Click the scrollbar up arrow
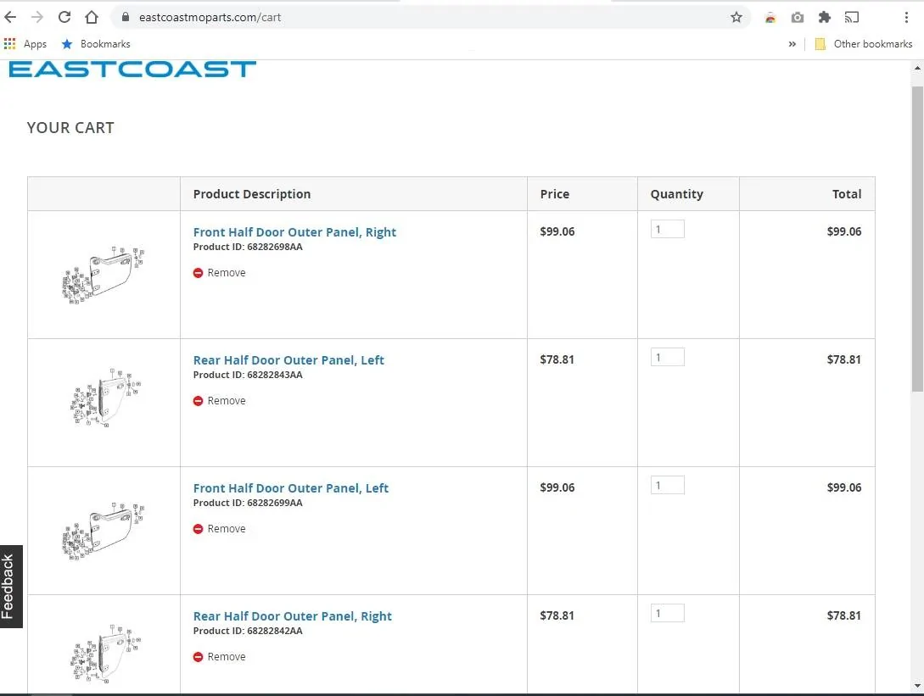Viewport: 924px width, 696px height. click(x=917, y=69)
